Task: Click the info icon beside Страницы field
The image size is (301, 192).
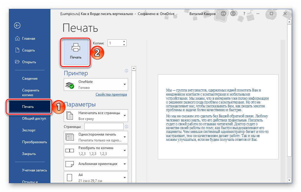Action: [126, 127]
